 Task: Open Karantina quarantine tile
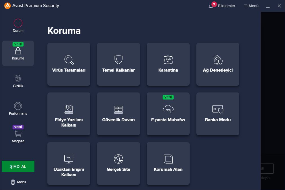[168, 64]
